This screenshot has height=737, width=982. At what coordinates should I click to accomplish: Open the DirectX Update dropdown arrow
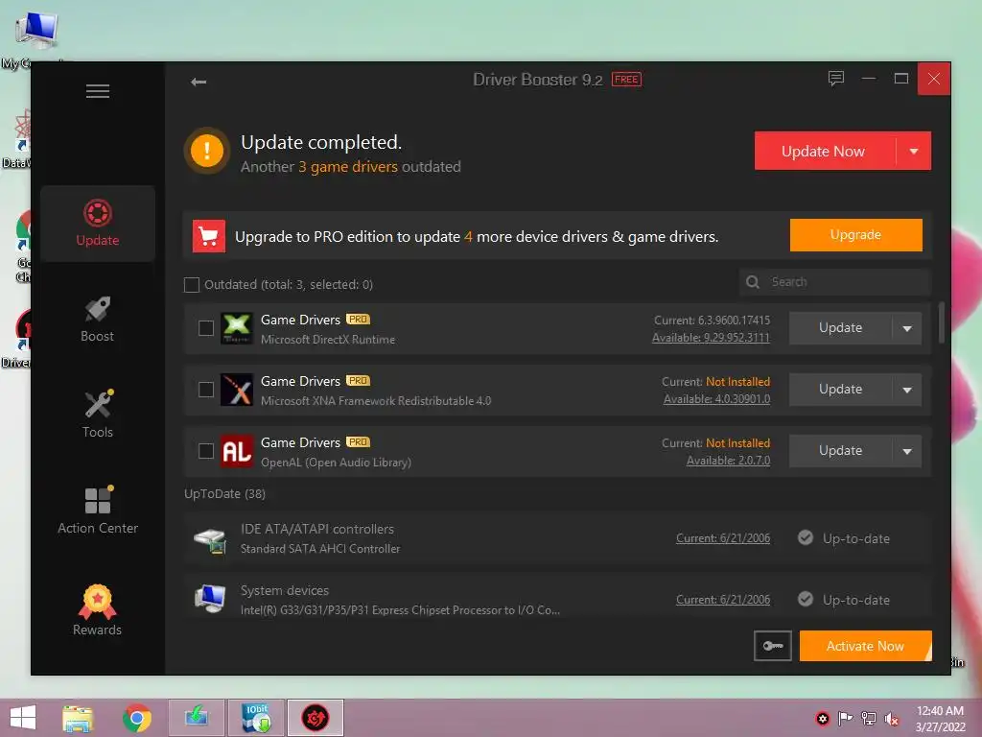click(907, 328)
